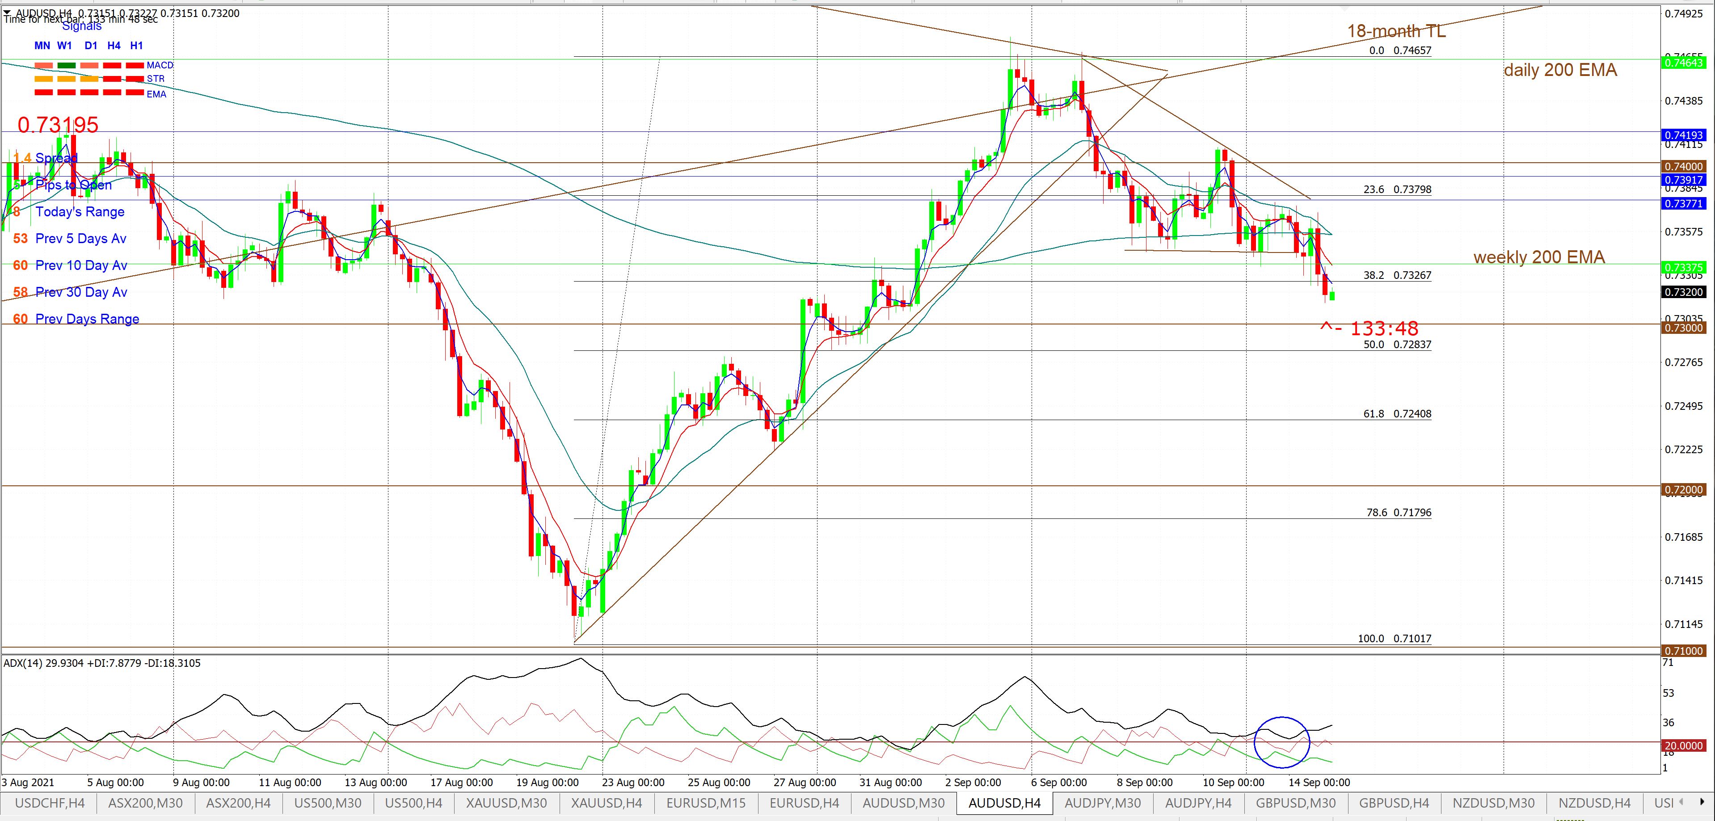Click the 'Pips to Open' label
The width and height of the screenshot is (1715, 821).
[74, 185]
